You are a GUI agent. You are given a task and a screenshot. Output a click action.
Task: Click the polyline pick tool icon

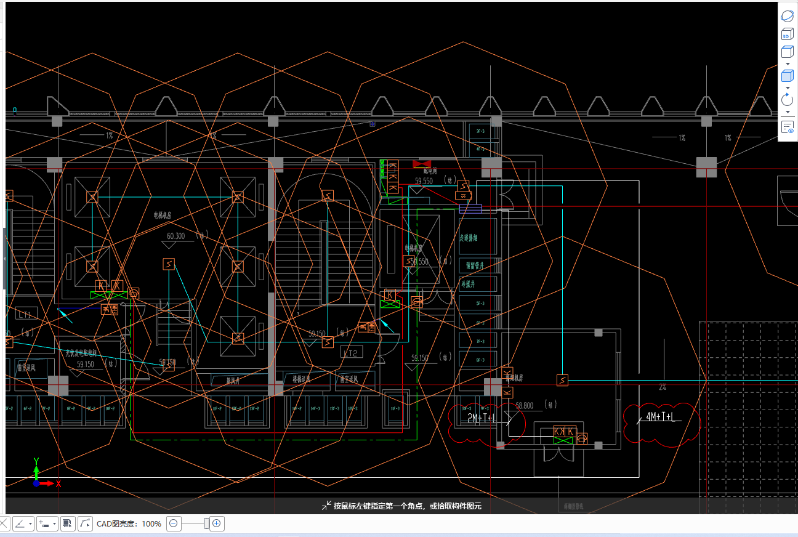tap(85, 524)
